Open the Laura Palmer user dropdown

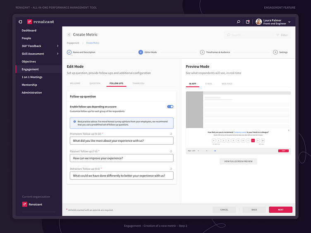289,22
